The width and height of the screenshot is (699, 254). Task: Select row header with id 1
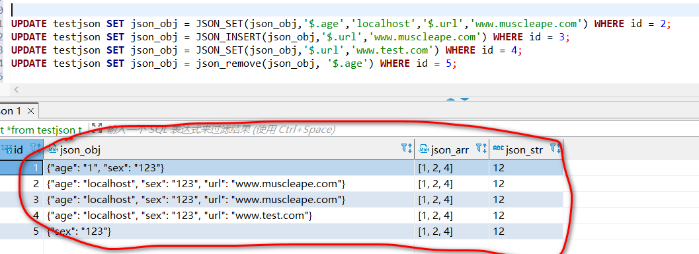(x=21, y=168)
